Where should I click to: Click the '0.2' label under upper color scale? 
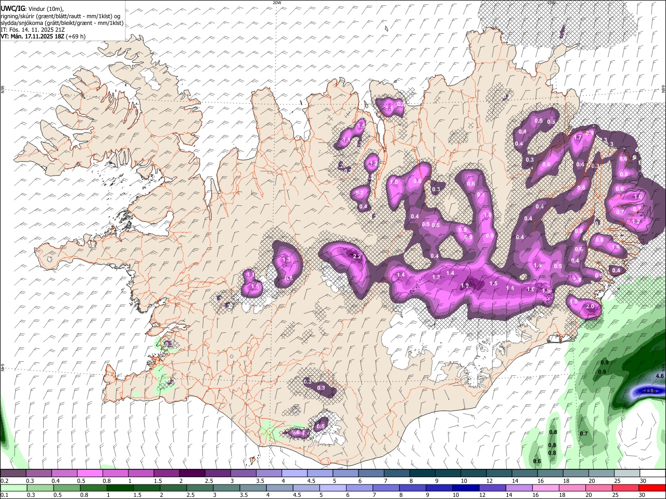[4, 481]
